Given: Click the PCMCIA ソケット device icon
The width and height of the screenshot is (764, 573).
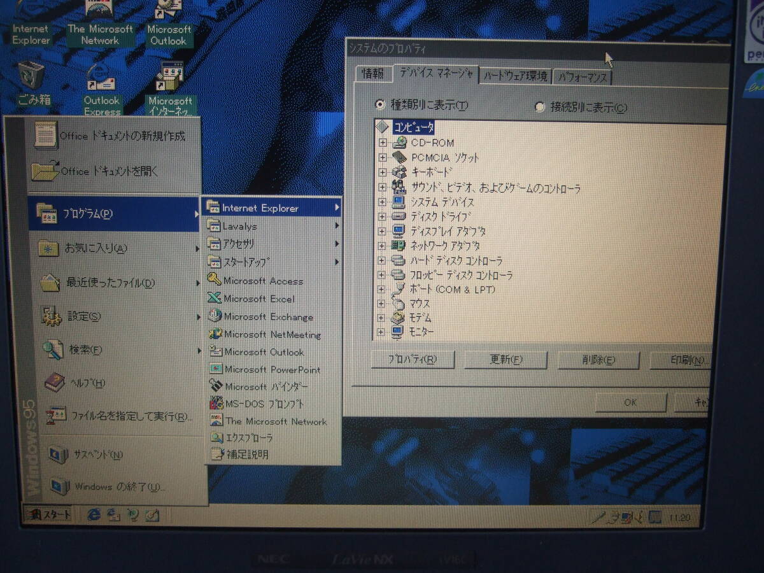Looking at the screenshot, I should click(399, 157).
